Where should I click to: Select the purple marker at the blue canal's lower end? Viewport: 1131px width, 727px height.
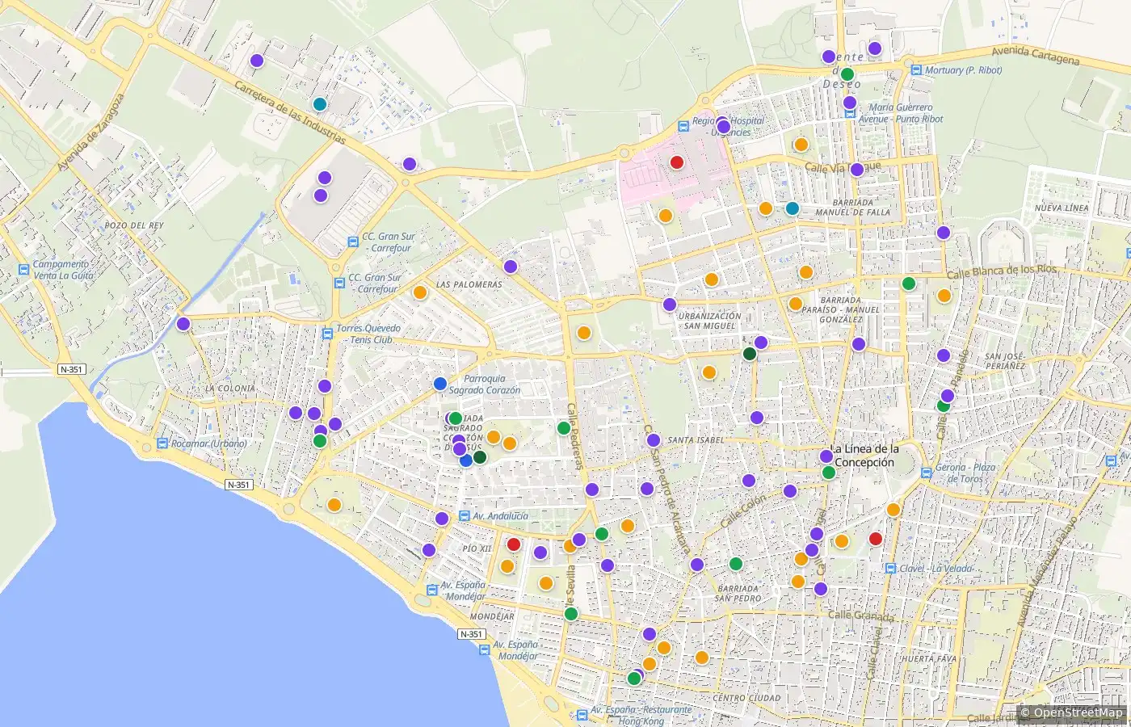pos(183,324)
